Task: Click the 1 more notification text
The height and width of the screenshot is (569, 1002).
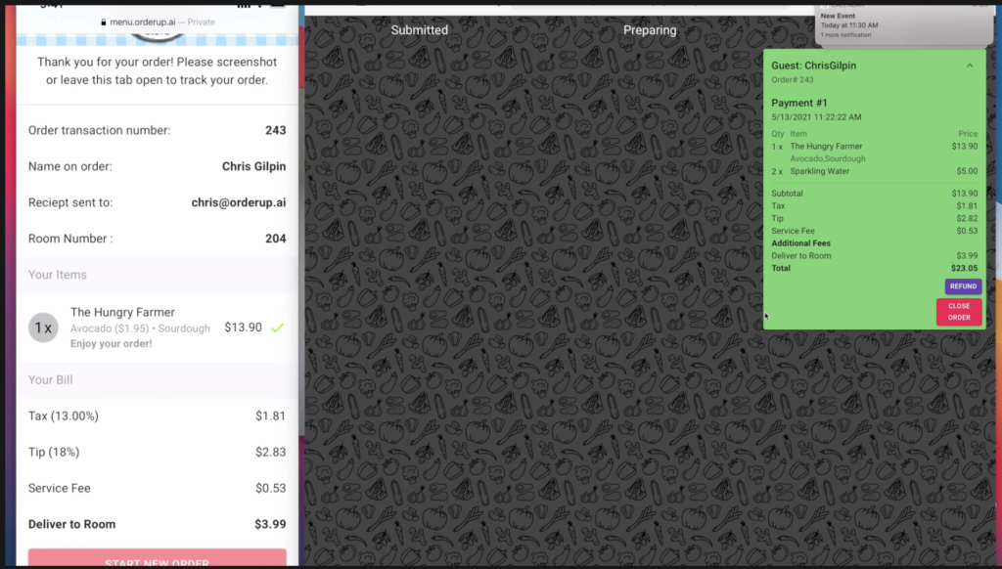Action: [845, 35]
